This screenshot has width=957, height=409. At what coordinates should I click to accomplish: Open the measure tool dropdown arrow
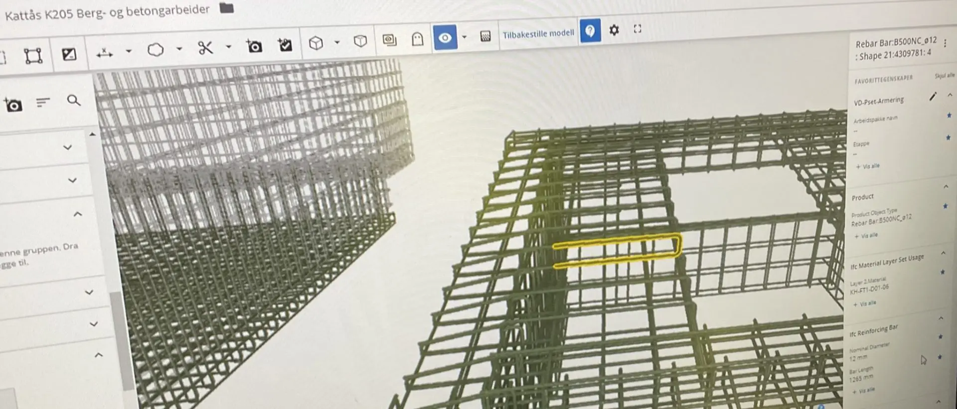coord(129,51)
